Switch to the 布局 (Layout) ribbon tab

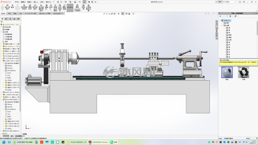(9, 14)
